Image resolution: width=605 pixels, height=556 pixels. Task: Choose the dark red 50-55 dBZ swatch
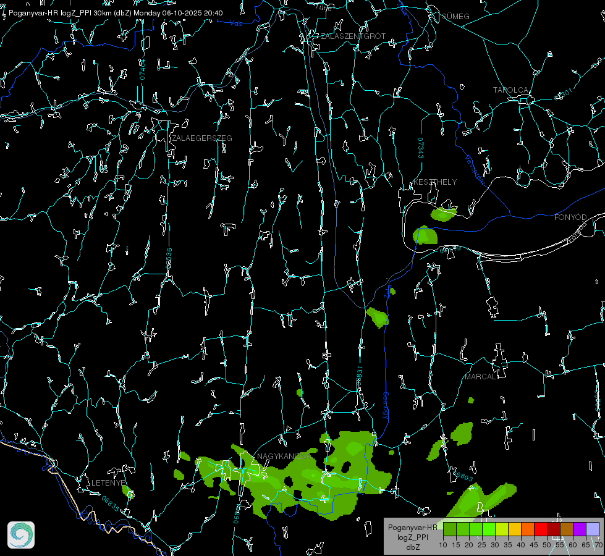[x=554, y=529]
